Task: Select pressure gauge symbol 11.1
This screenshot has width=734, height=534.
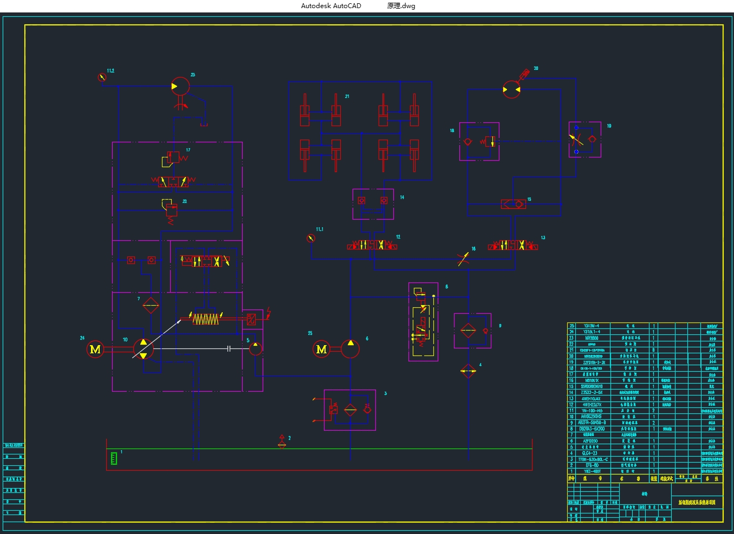Action: (x=311, y=238)
